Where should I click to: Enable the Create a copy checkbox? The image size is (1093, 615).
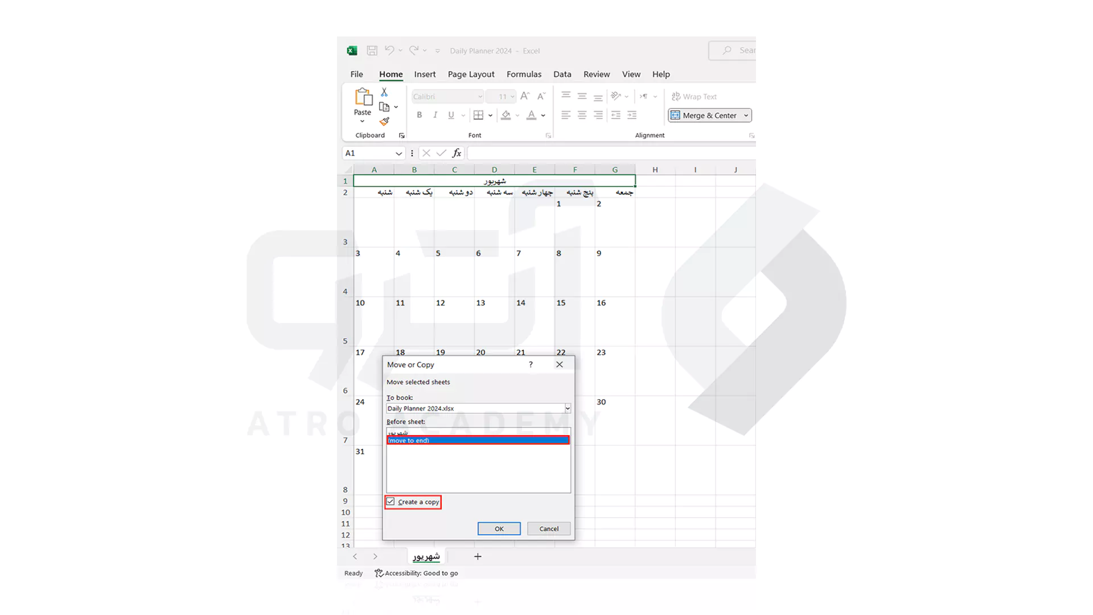pyautogui.click(x=391, y=502)
